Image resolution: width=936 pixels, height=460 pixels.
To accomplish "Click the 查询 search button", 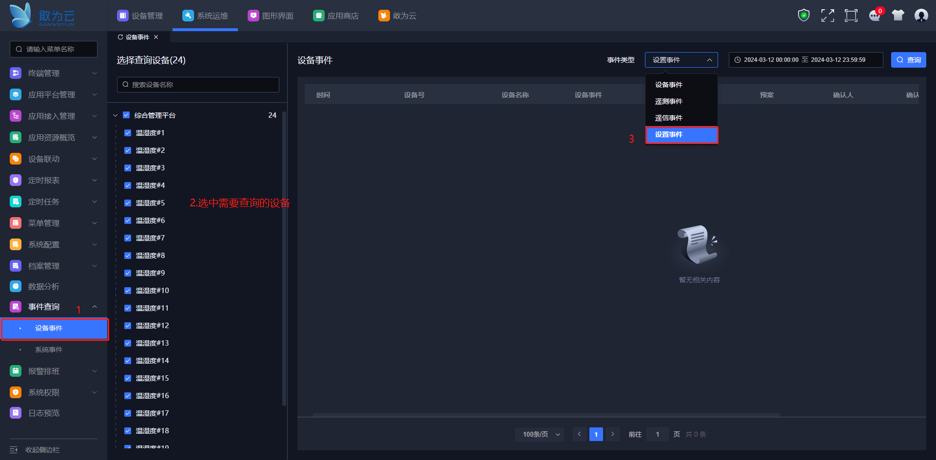I will (909, 60).
